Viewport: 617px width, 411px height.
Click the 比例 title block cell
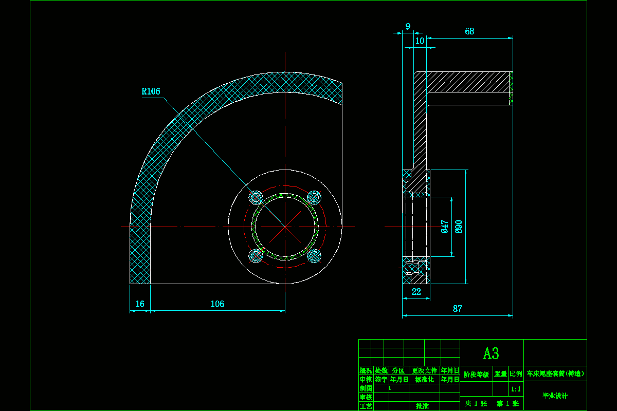point(516,375)
